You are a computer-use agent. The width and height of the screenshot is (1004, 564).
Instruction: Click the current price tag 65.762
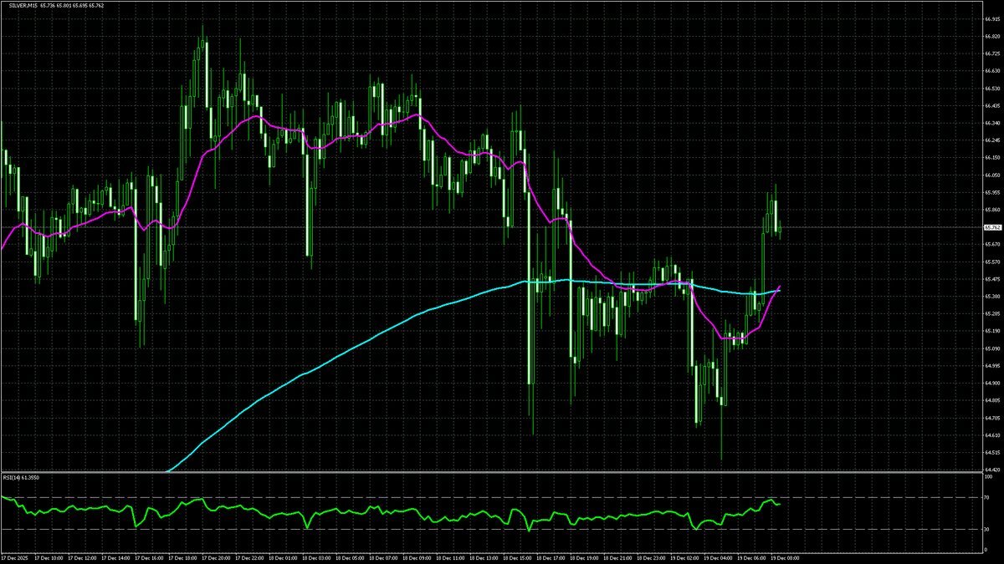(x=992, y=227)
